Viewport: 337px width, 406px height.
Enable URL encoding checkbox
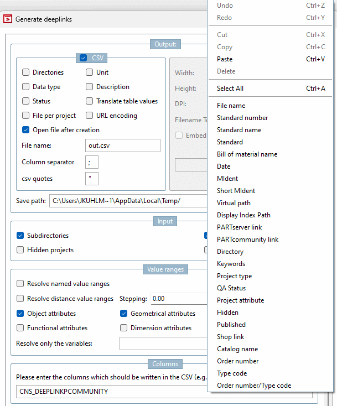[x=89, y=116]
